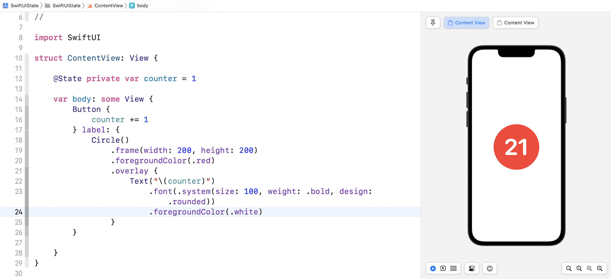Tap the red circle counter in preview
This screenshot has width=611, height=279.
516,147
